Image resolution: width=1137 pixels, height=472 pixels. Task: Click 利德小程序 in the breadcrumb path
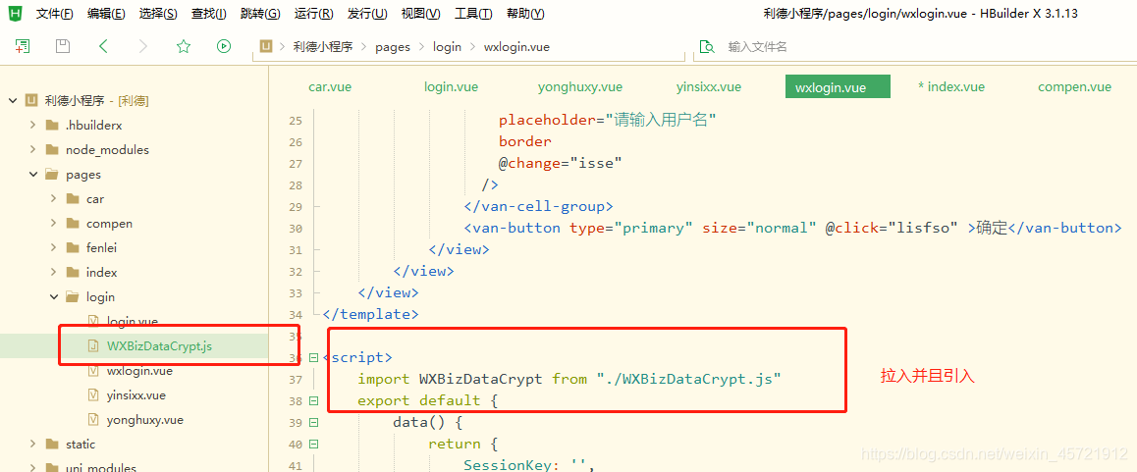coord(323,47)
